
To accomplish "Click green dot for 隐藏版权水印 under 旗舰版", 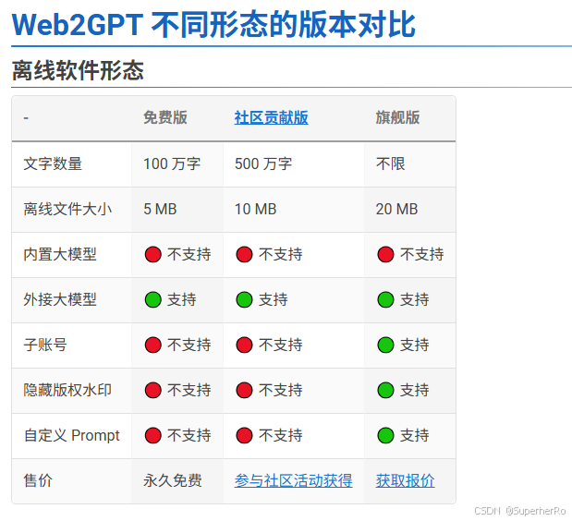I will [x=385, y=390].
